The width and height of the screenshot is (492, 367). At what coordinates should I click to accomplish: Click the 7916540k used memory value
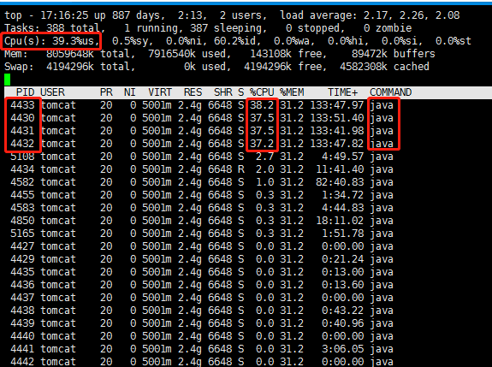click(189, 54)
